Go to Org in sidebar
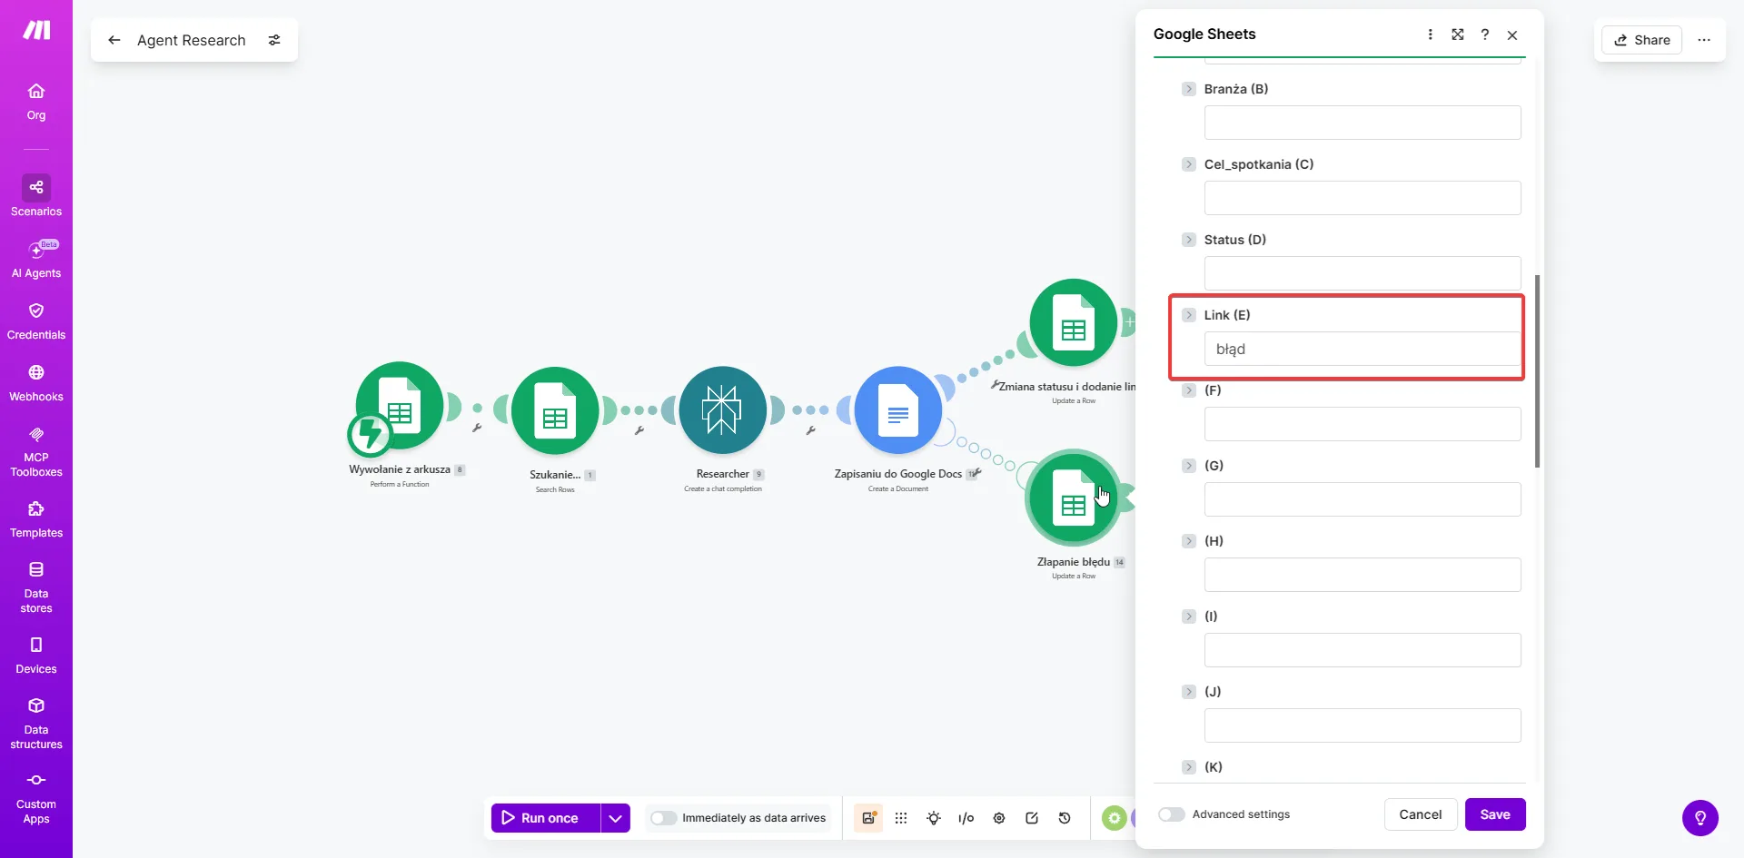Viewport: 1744px width, 858px height. point(36,102)
